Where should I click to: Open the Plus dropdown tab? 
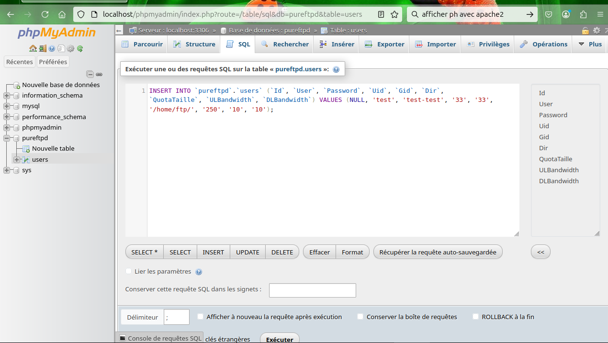tap(590, 44)
